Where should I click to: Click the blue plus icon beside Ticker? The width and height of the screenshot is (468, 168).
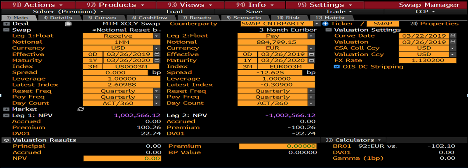[x=325, y=24]
